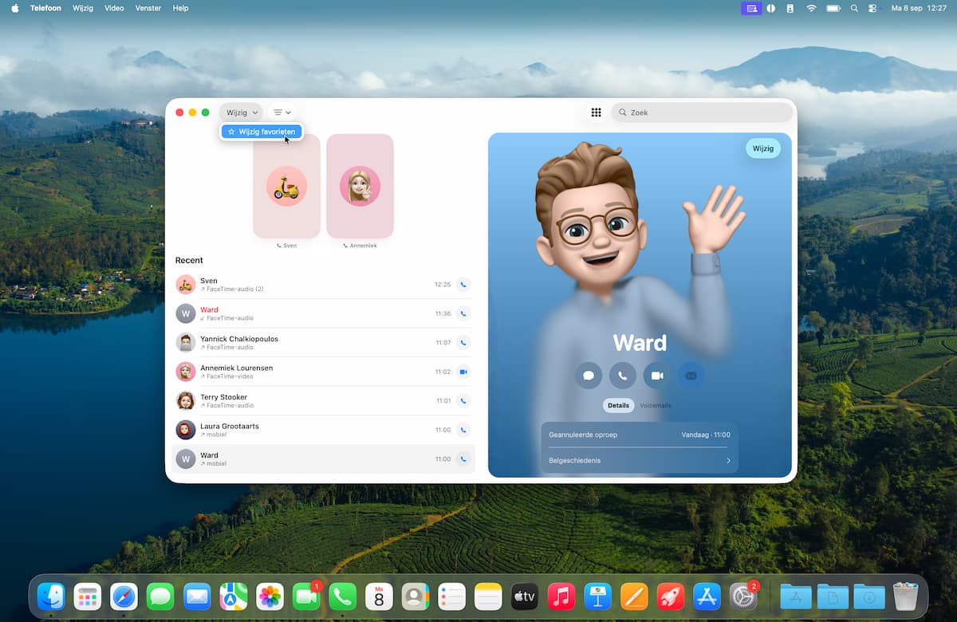Click the message icon on Ward's card
This screenshot has height=622, width=957.
point(589,376)
